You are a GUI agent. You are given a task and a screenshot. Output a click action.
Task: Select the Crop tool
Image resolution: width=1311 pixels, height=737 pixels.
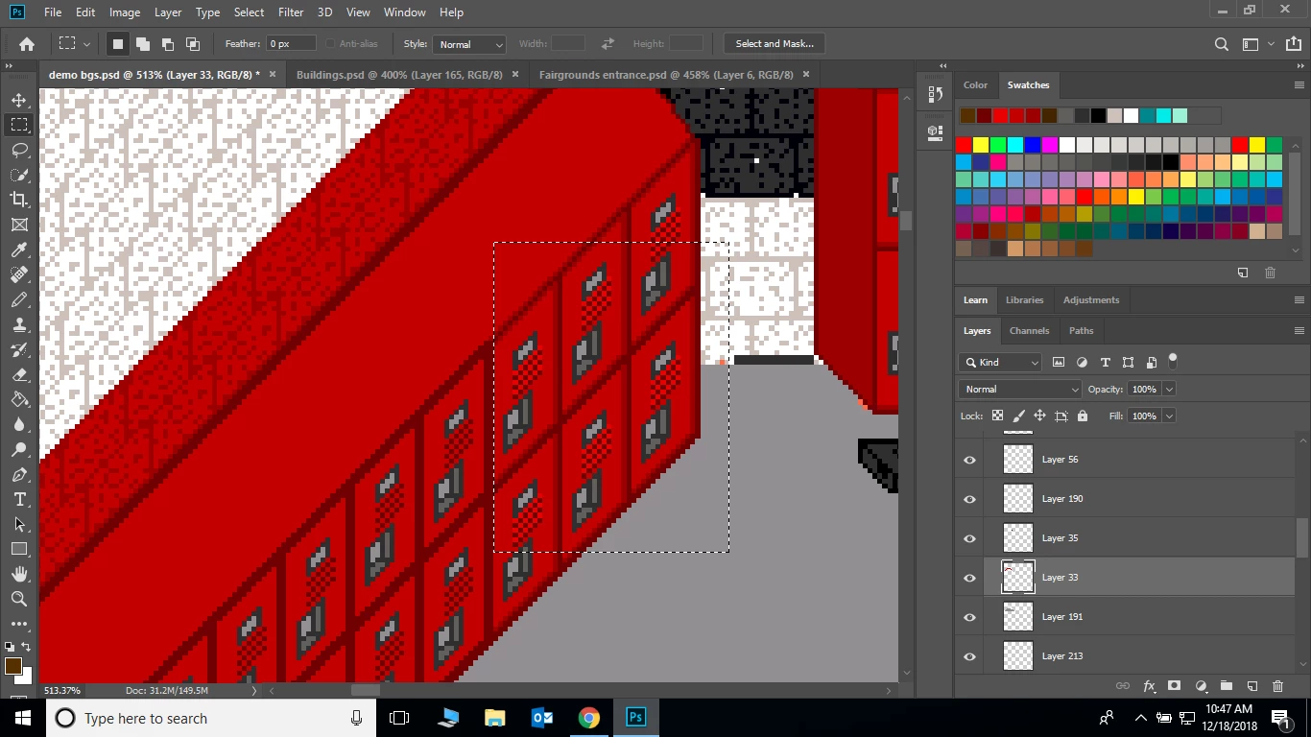[x=19, y=200]
